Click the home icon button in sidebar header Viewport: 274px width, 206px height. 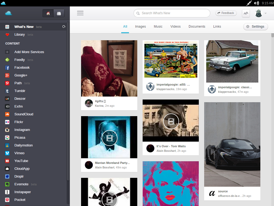coord(48,13)
